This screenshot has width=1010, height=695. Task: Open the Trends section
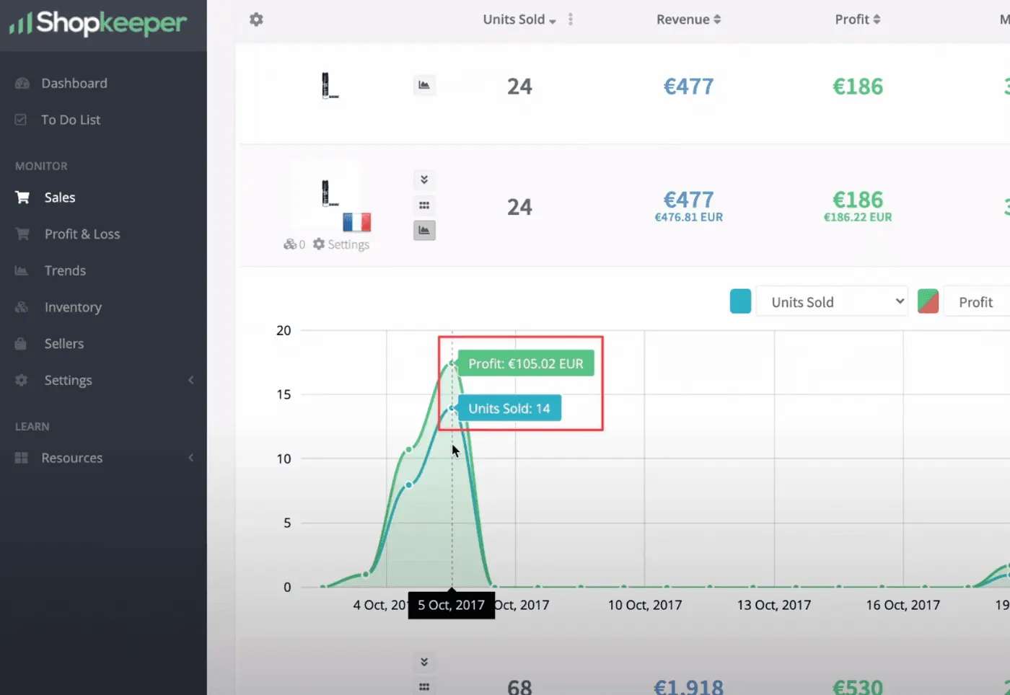(x=65, y=271)
